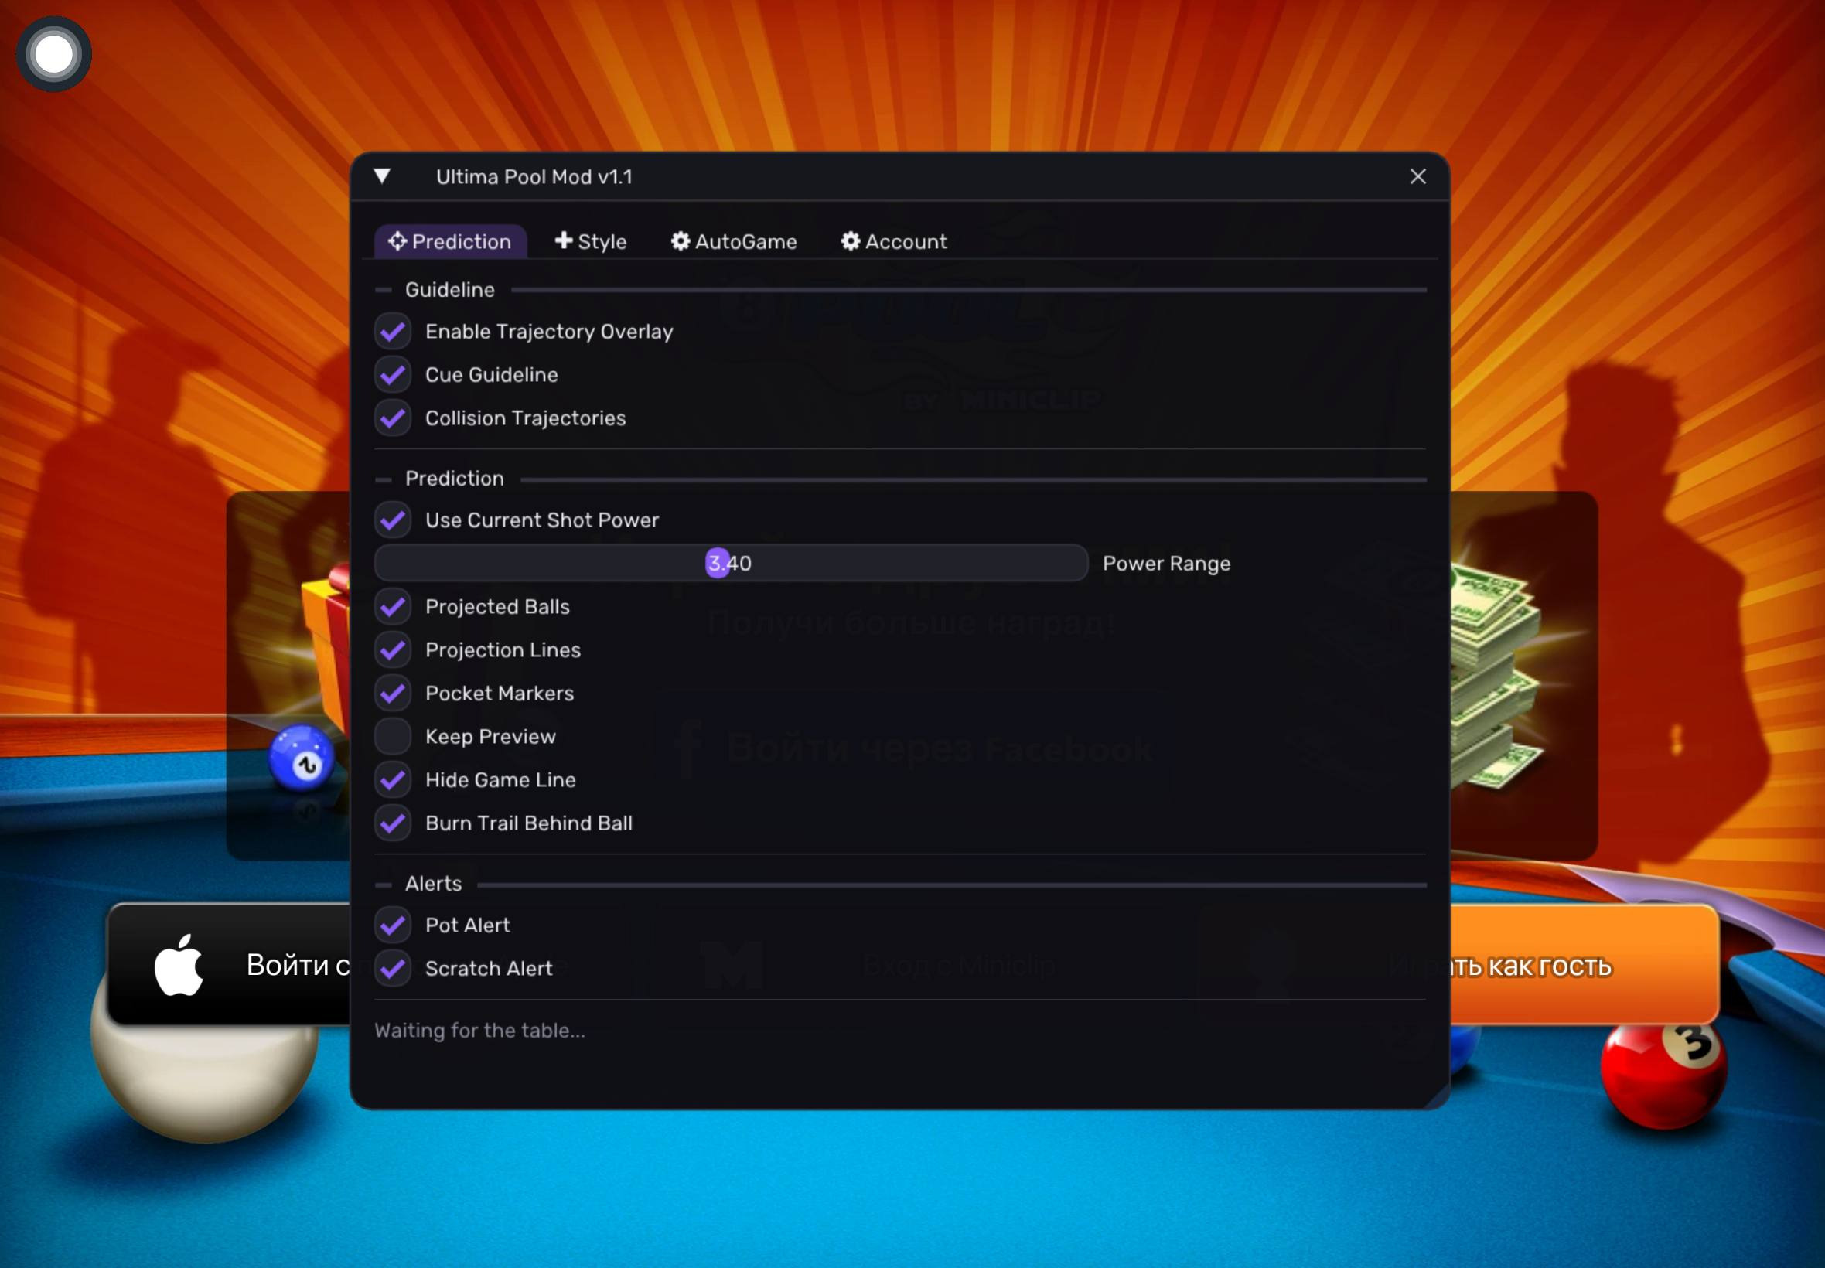Collapse the Guideline section
1825x1268 pixels.
pos(383,290)
